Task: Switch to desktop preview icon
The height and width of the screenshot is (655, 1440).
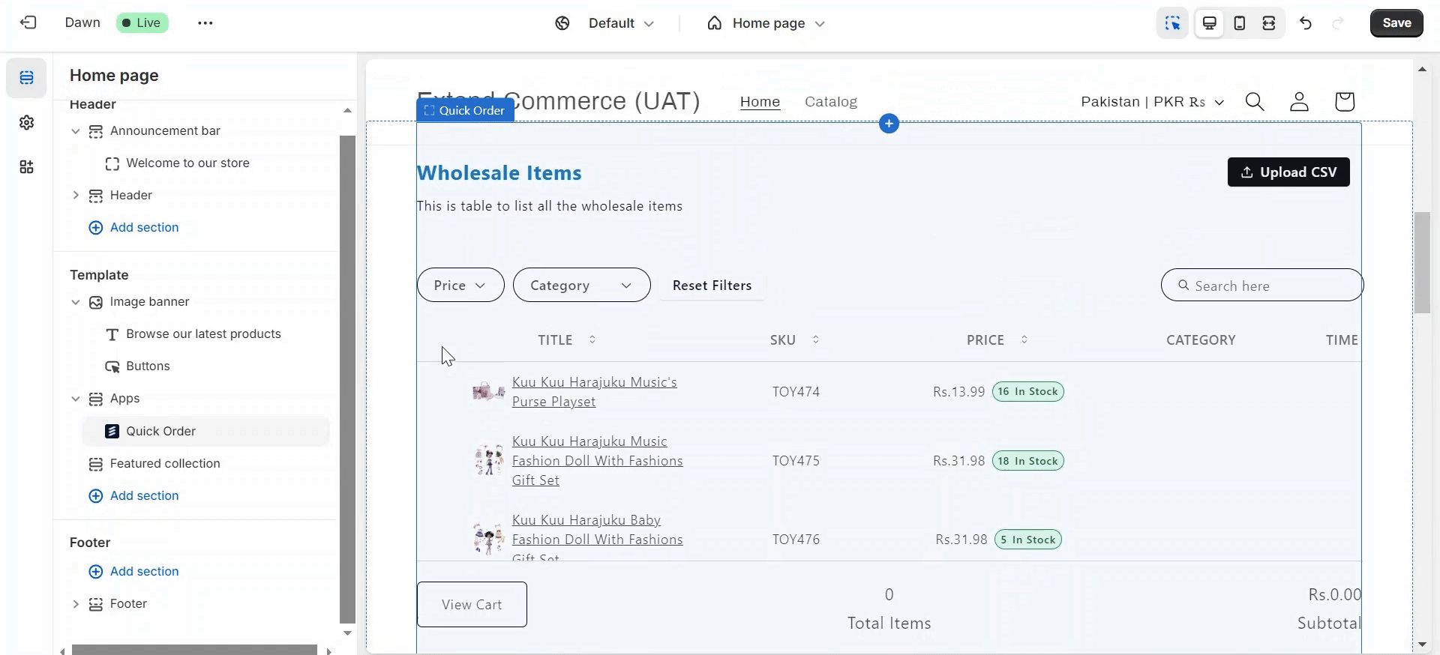Action: tap(1210, 23)
